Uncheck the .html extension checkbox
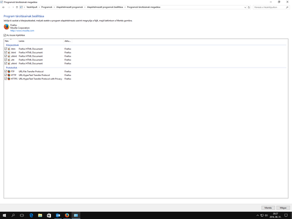Viewport: 292px width, 219px height. (x=5, y=52)
